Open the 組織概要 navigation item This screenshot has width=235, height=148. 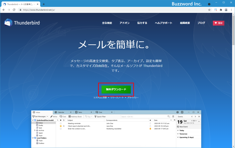click(x=185, y=23)
